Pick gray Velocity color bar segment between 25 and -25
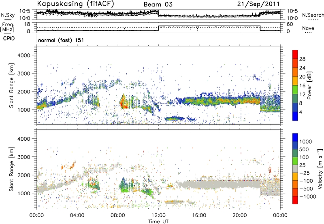Viewport: 324px width, 224px height. 295,169
